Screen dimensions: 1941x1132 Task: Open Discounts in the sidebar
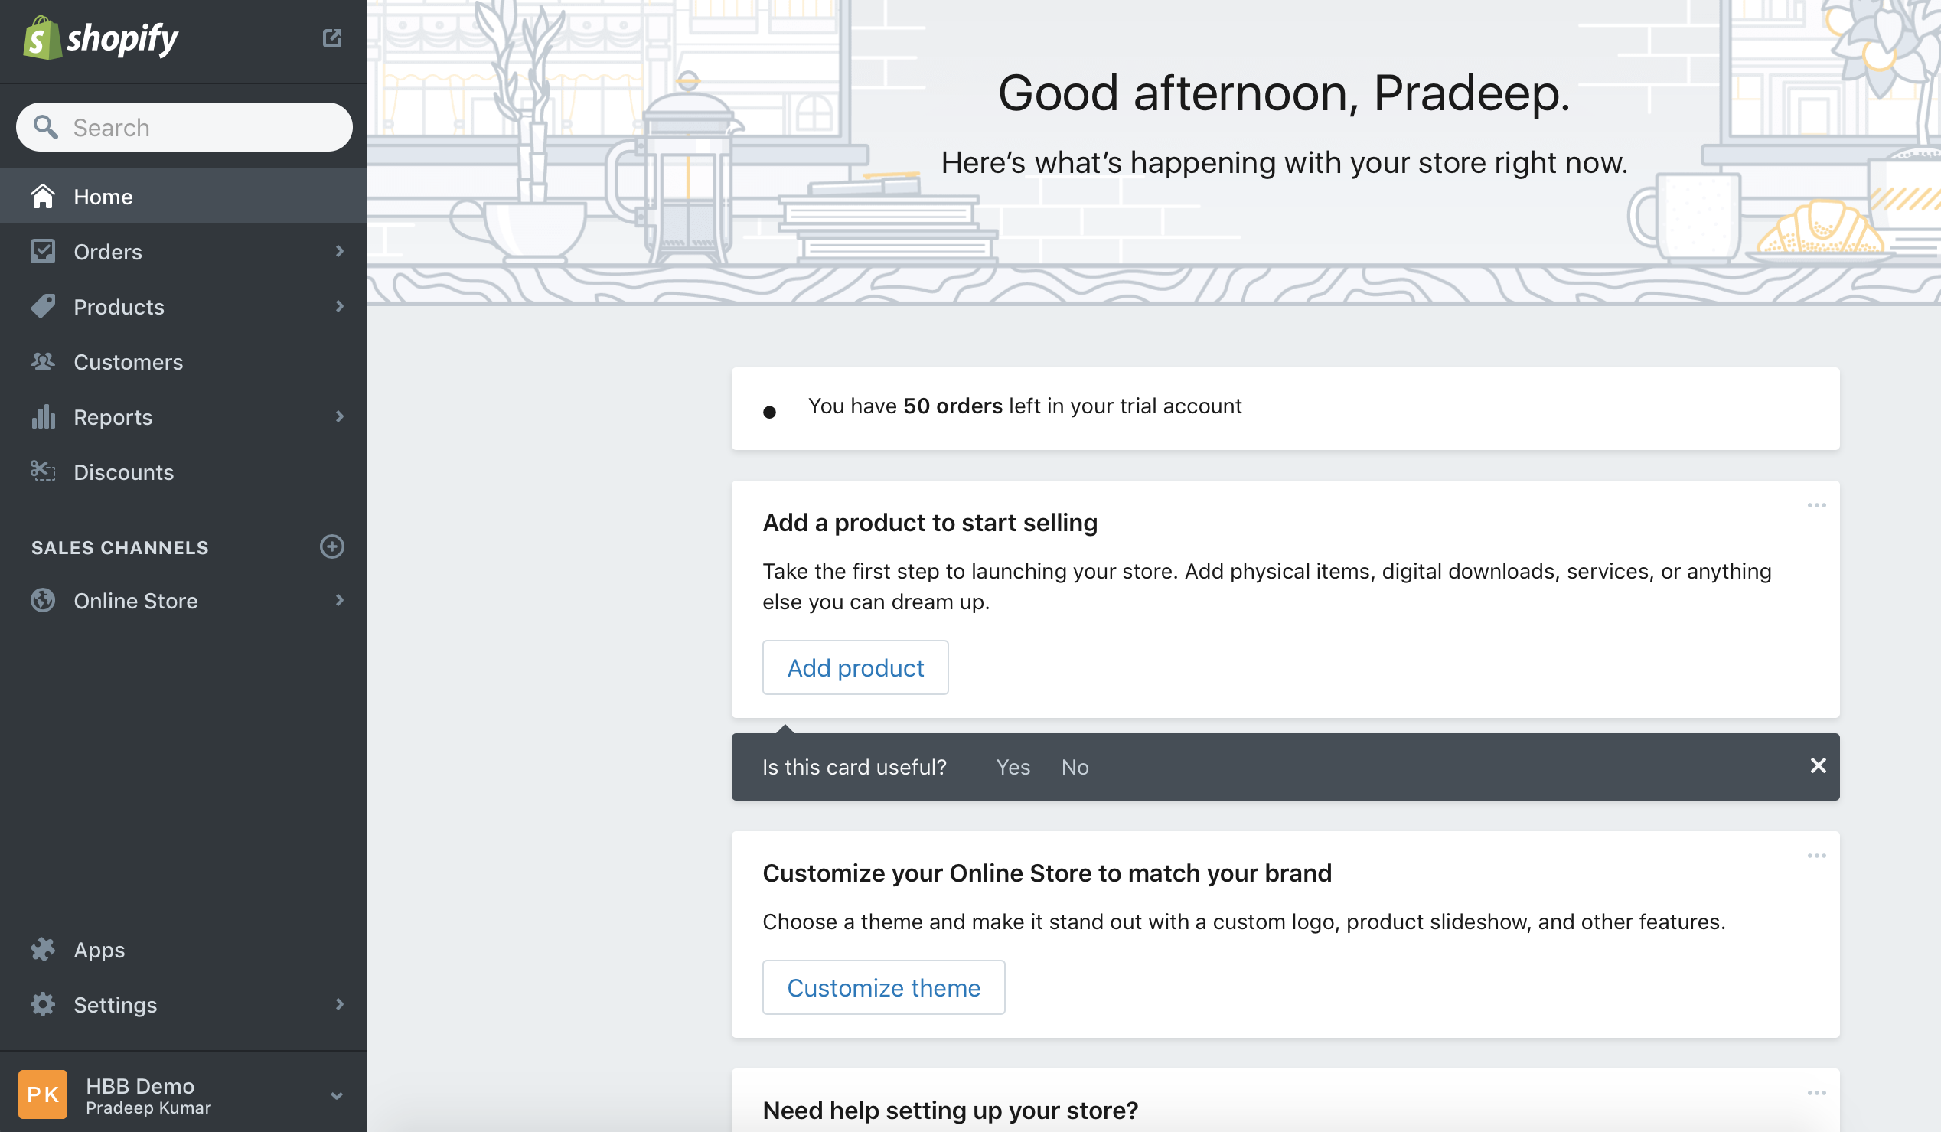pyautogui.click(x=184, y=471)
